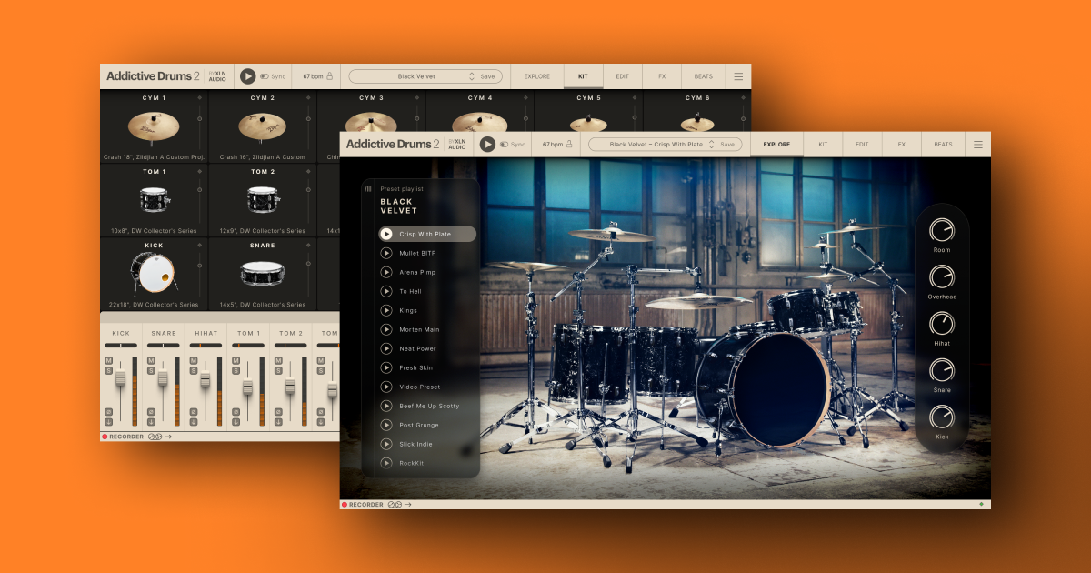Play the Fresh Skin preset

pos(386,367)
